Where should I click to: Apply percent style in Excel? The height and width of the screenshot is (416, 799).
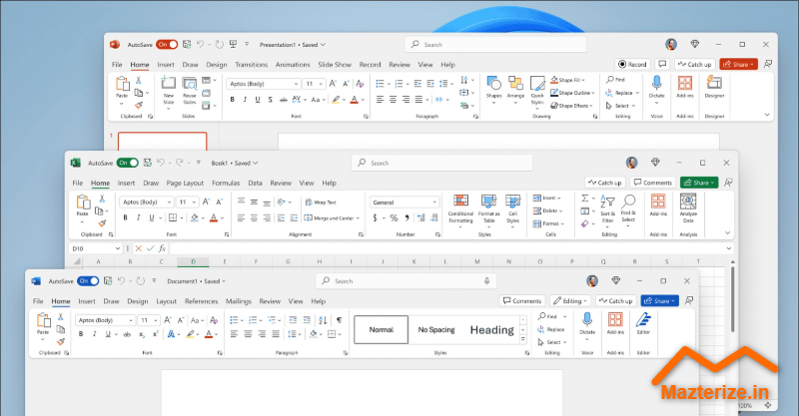394,217
